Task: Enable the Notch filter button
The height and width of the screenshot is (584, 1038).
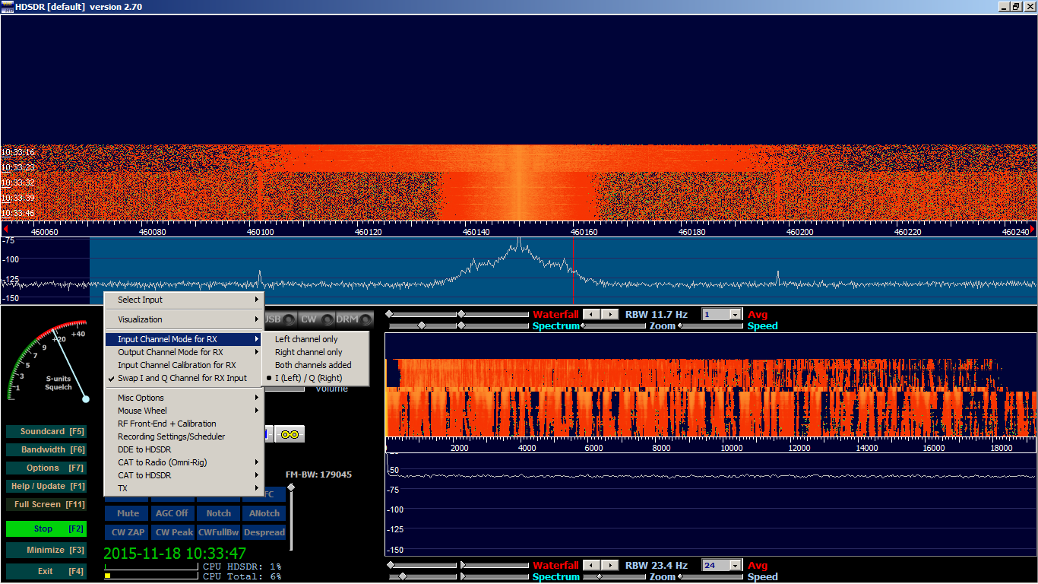Action: (x=219, y=513)
